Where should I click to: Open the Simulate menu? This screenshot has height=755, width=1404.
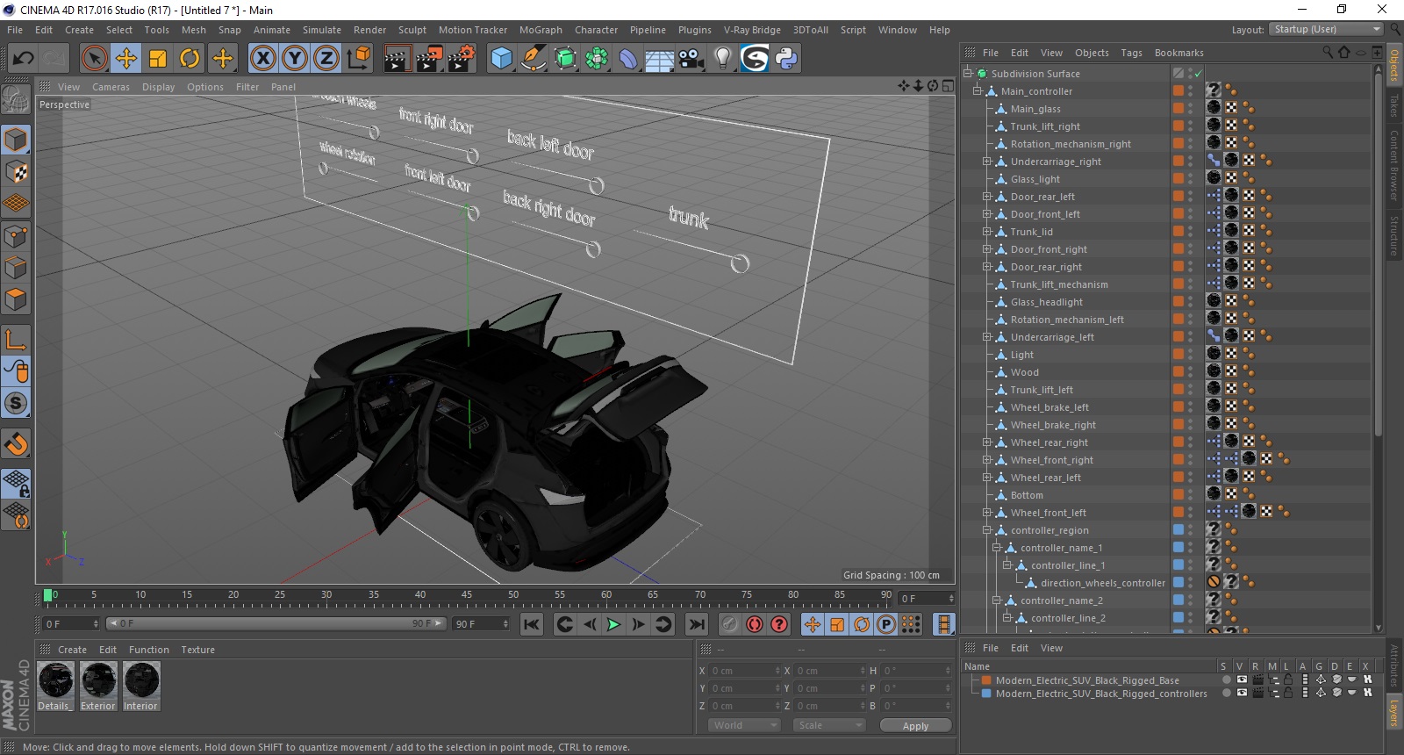click(x=322, y=30)
